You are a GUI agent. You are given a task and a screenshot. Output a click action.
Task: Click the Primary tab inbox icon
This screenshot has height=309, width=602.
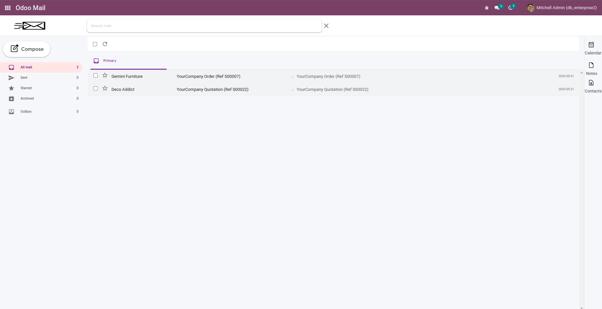[x=96, y=61]
